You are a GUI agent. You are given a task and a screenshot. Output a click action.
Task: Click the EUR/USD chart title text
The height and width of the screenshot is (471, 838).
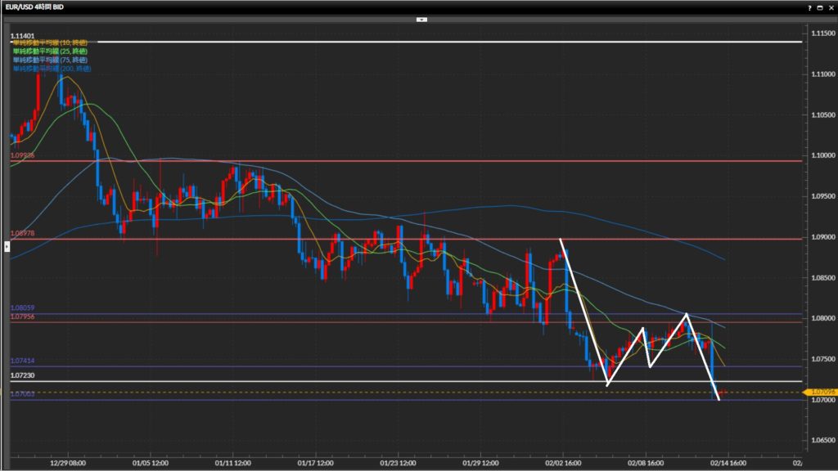36,7
